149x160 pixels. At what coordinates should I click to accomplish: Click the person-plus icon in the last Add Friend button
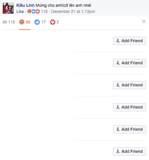118,151
